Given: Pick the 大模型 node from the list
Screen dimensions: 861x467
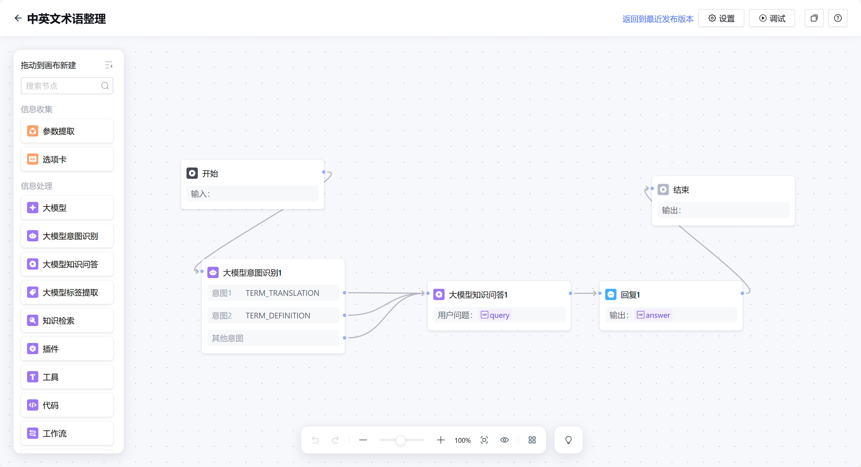Looking at the screenshot, I should point(67,208).
